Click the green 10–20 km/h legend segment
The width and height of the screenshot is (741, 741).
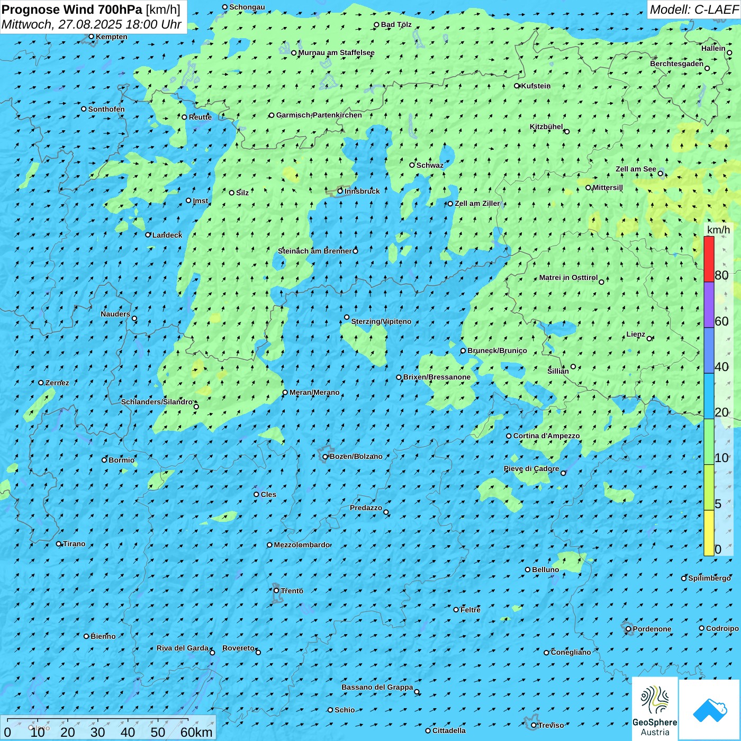[709, 442]
